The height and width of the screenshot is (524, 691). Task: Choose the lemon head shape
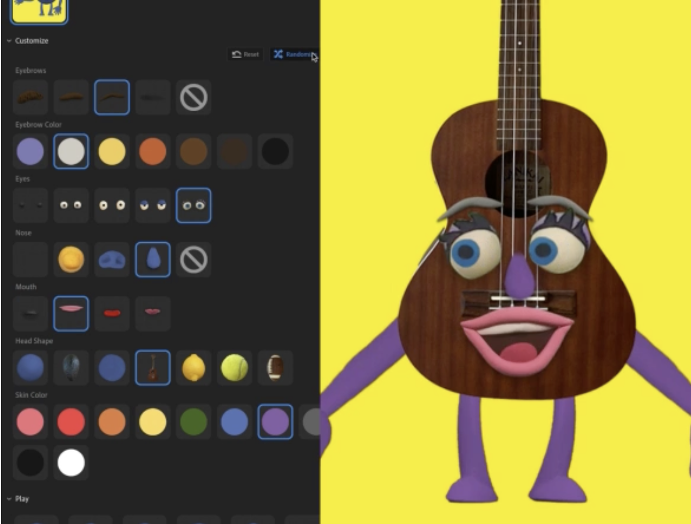194,368
